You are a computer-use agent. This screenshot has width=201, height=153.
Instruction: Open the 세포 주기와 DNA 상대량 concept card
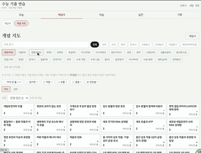tap(117, 126)
